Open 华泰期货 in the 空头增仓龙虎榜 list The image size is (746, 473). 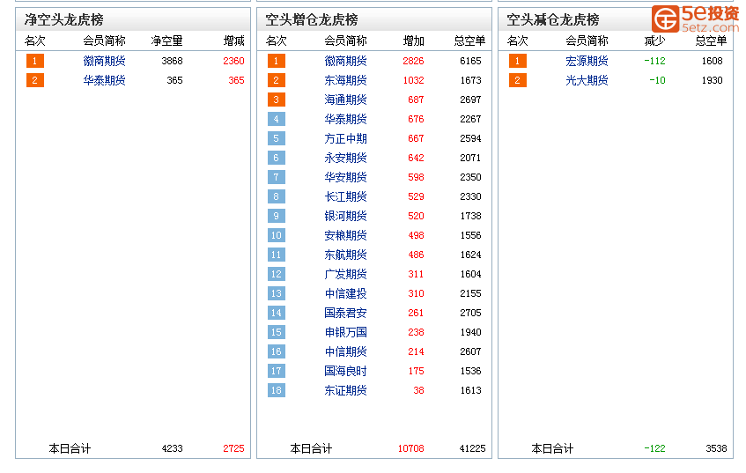click(345, 119)
